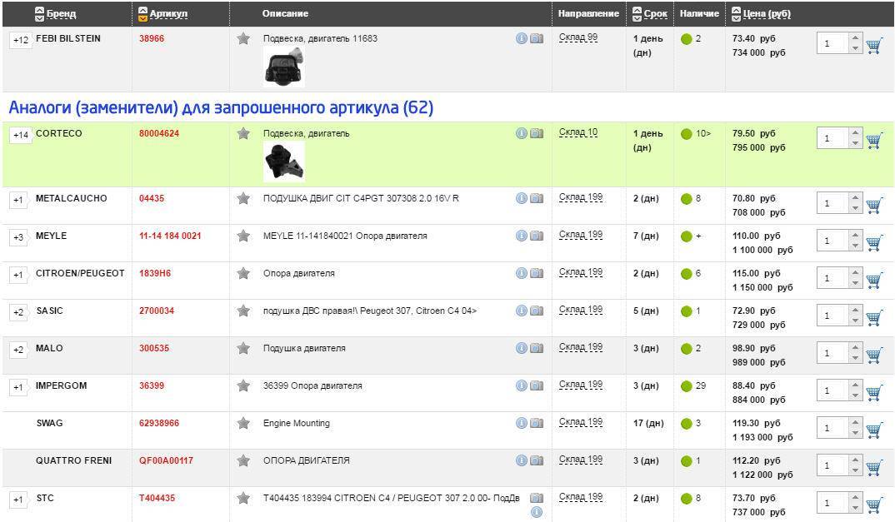
Task: Expand +3 offers for MEYLE
Action: pos(18,237)
